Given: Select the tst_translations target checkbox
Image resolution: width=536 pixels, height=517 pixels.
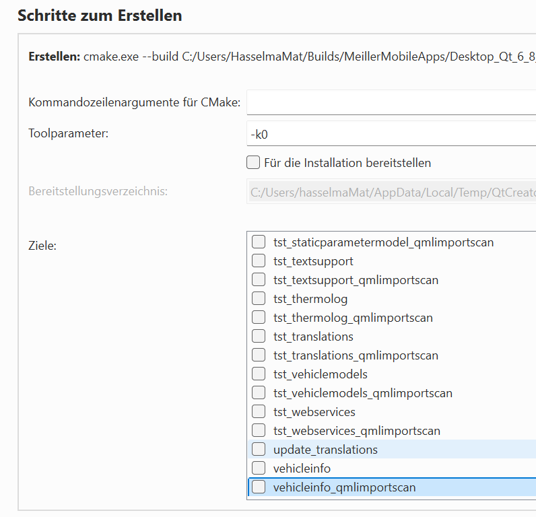Looking at the screenshot, I should click(x=259, y=336).
